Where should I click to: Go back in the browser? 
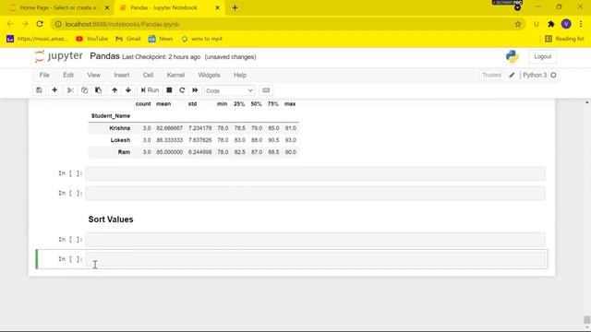[10, 24]
